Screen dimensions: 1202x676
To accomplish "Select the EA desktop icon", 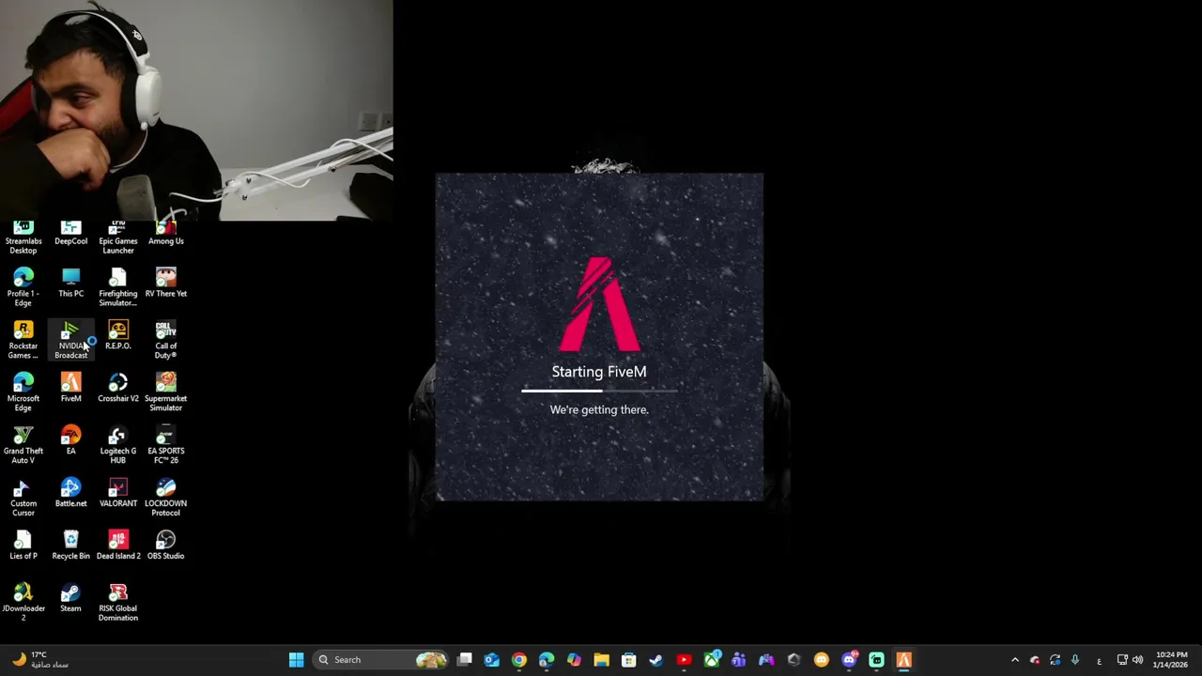I will (x=70, y=440).
